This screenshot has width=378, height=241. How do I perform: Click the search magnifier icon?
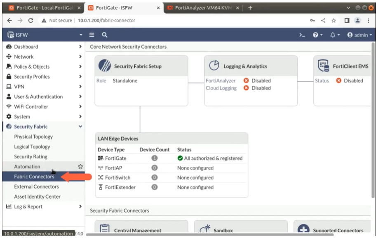pos(104,35)
